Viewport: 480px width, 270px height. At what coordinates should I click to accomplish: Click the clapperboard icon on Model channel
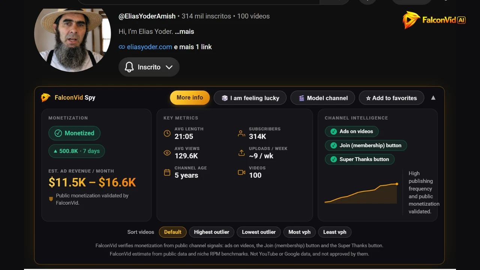click(301, 98)
